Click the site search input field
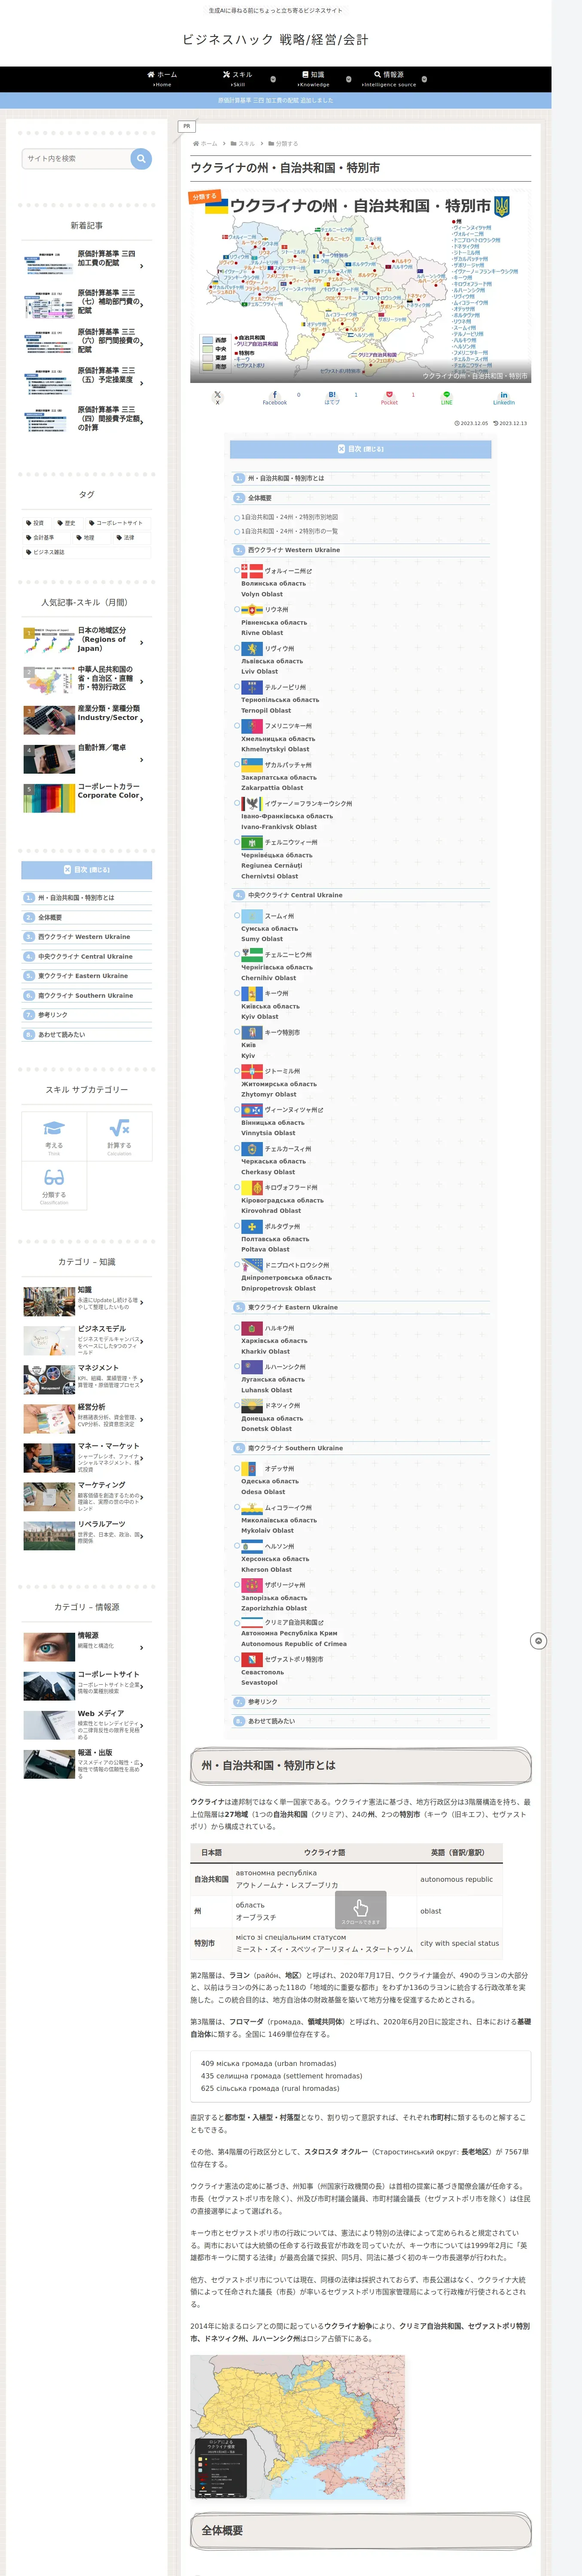Viewport: 582px width, 2576px height. tap(76, 158)
